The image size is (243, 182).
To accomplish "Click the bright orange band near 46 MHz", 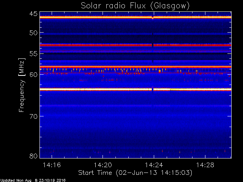I will tap(136, 17).
